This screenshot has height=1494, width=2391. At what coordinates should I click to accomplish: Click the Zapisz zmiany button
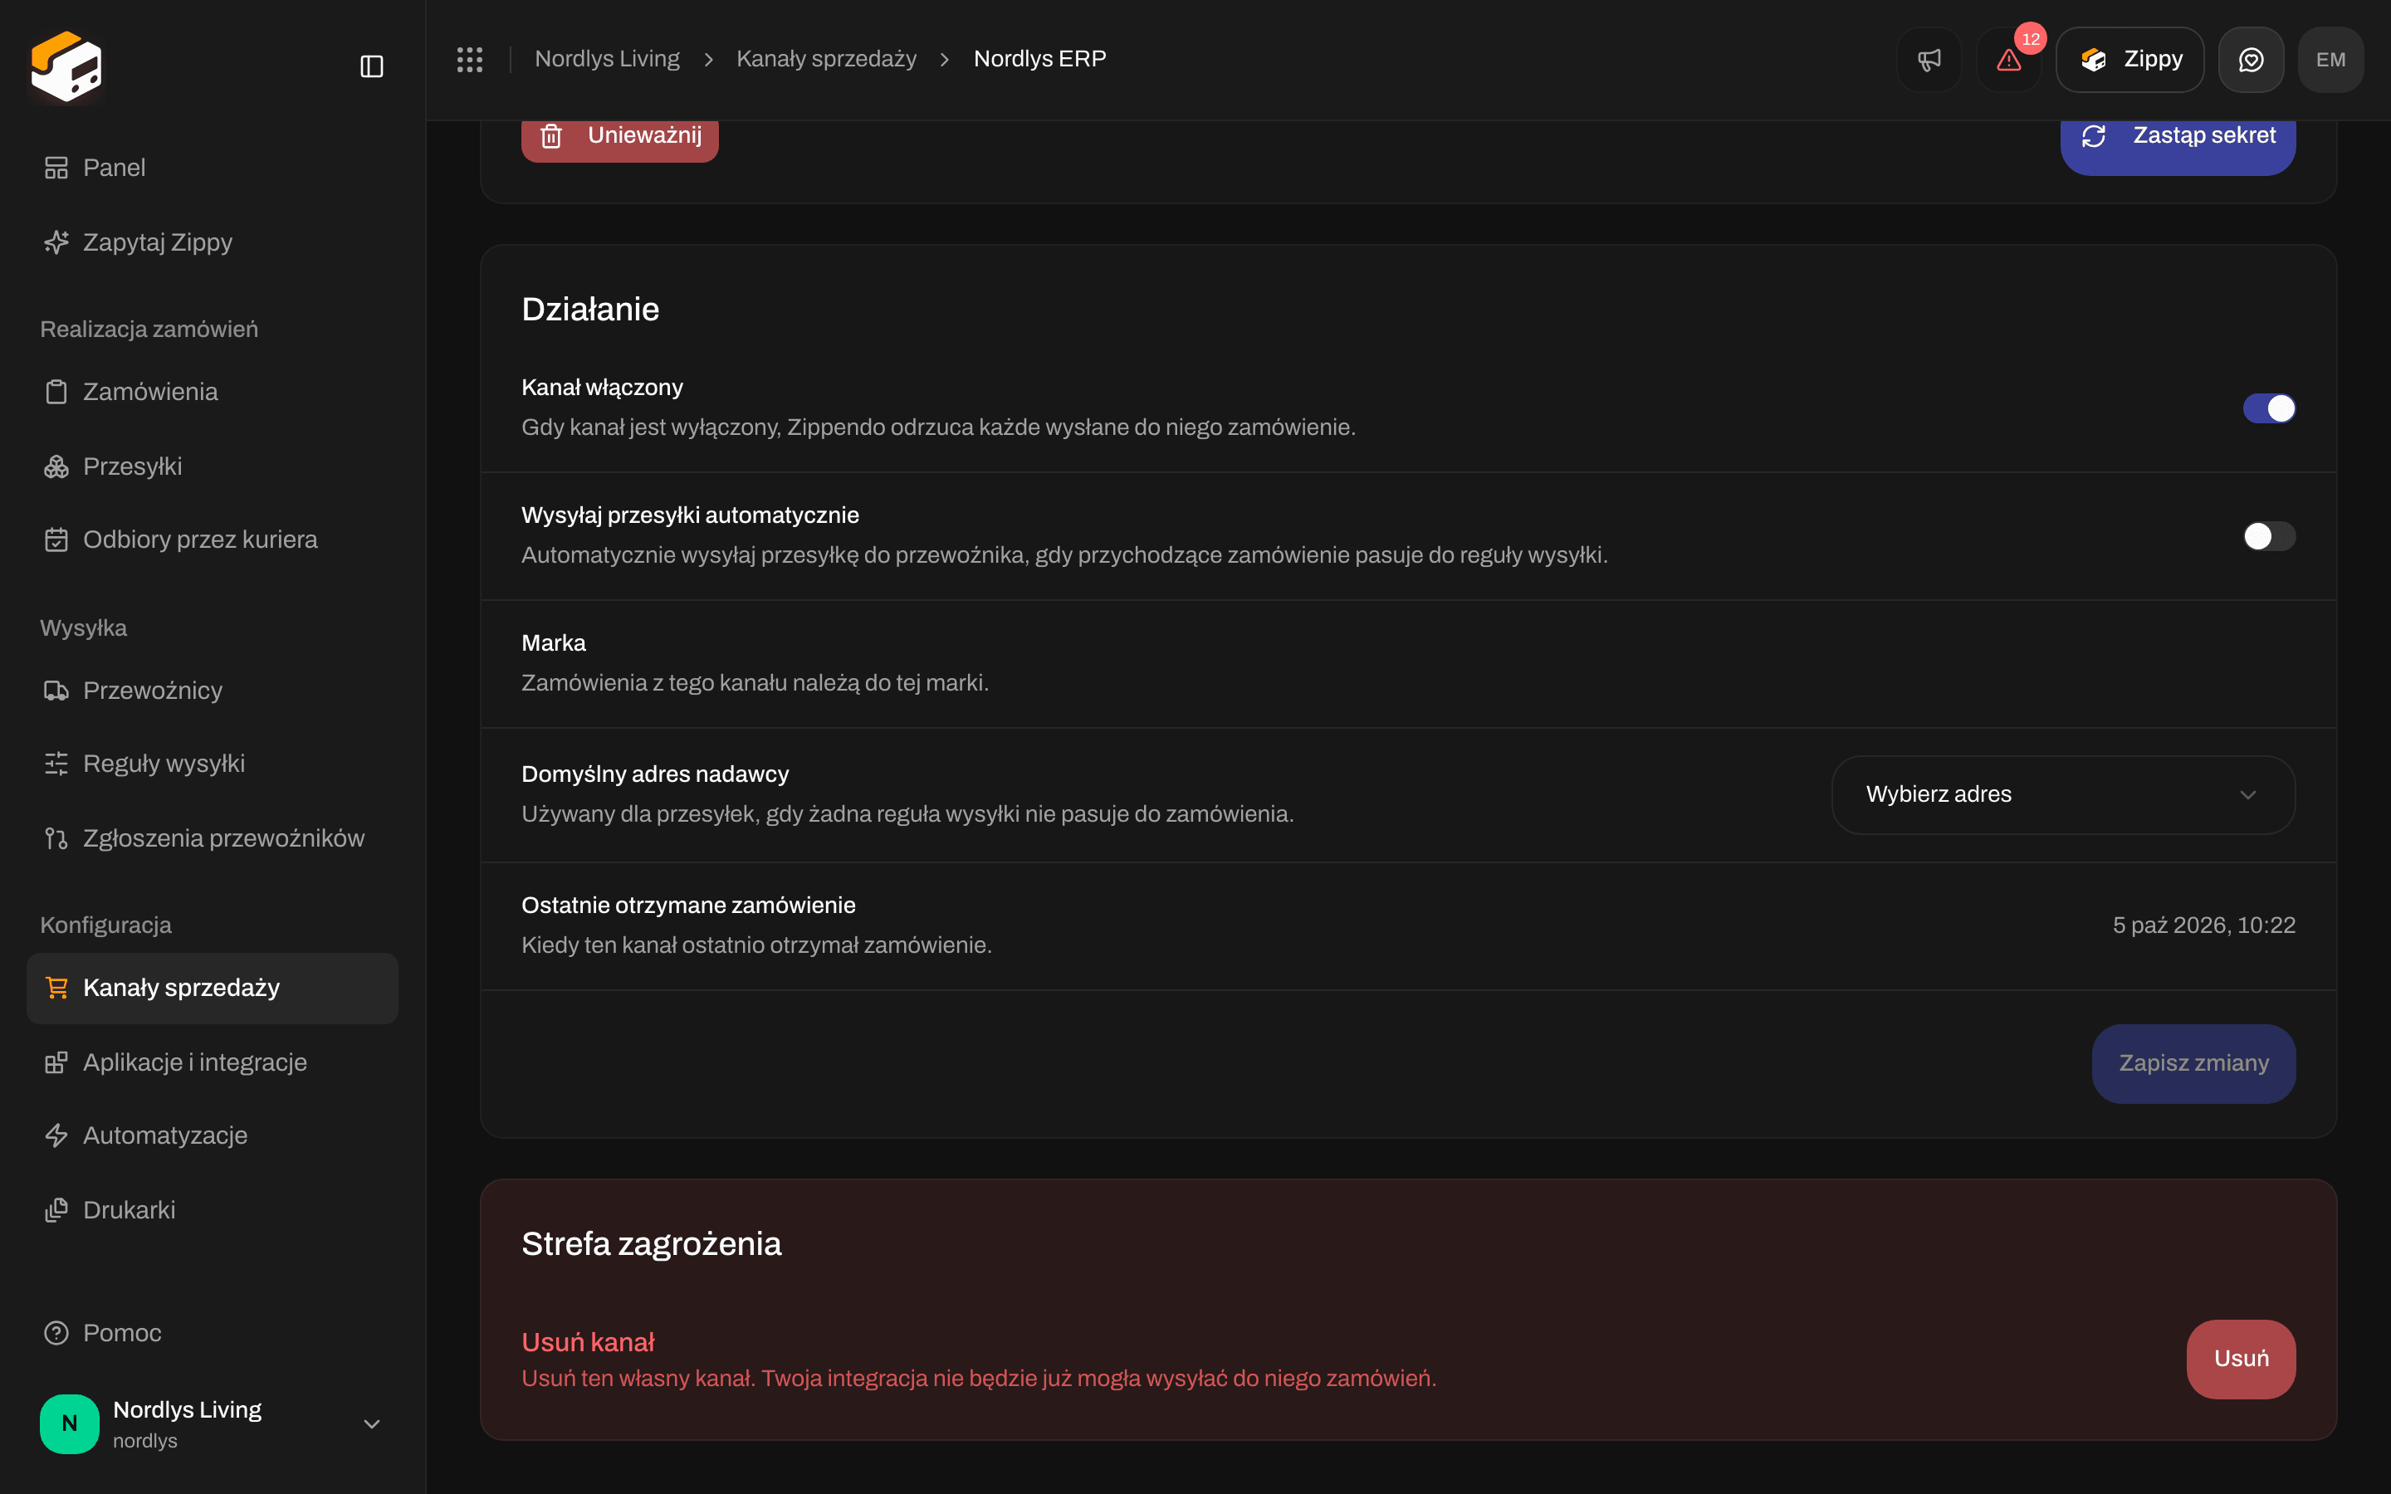tap(2193, 1063)
